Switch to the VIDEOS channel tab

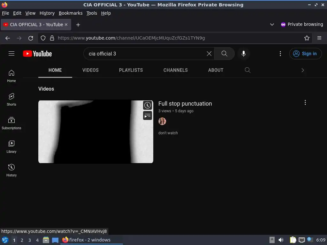(90, 70)
